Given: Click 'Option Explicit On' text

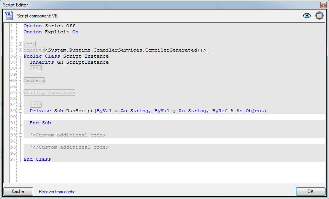Looking at the screenshot, I should 51,32.
